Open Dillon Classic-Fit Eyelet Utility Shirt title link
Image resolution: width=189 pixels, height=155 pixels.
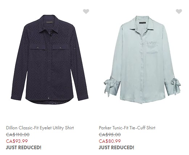40,128
